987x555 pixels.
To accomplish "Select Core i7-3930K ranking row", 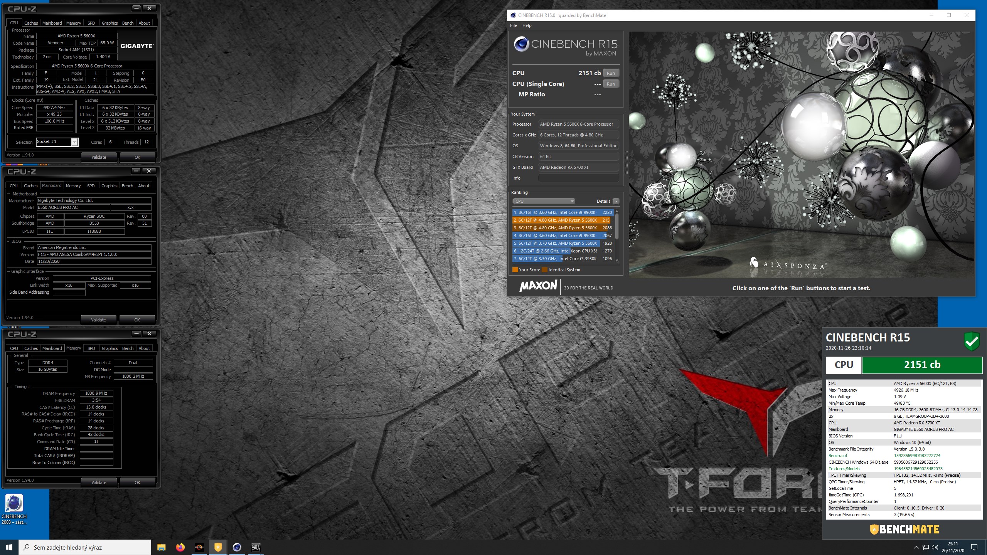I will (x=563, y=259).
